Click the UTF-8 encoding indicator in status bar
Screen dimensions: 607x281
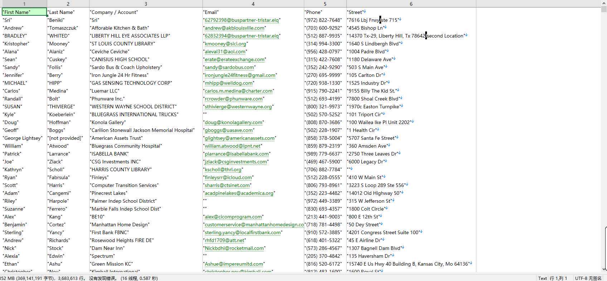point(588,278)
